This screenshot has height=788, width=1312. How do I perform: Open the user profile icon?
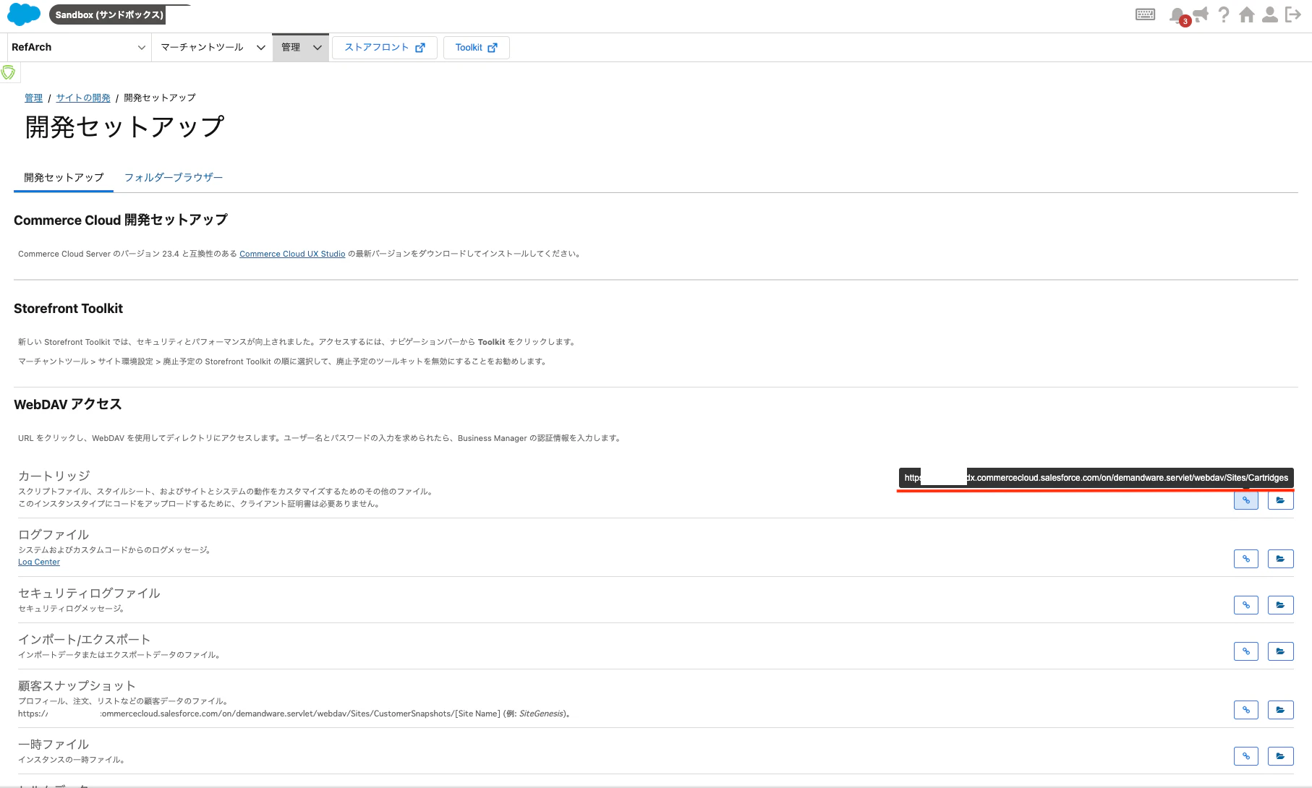1269,14
